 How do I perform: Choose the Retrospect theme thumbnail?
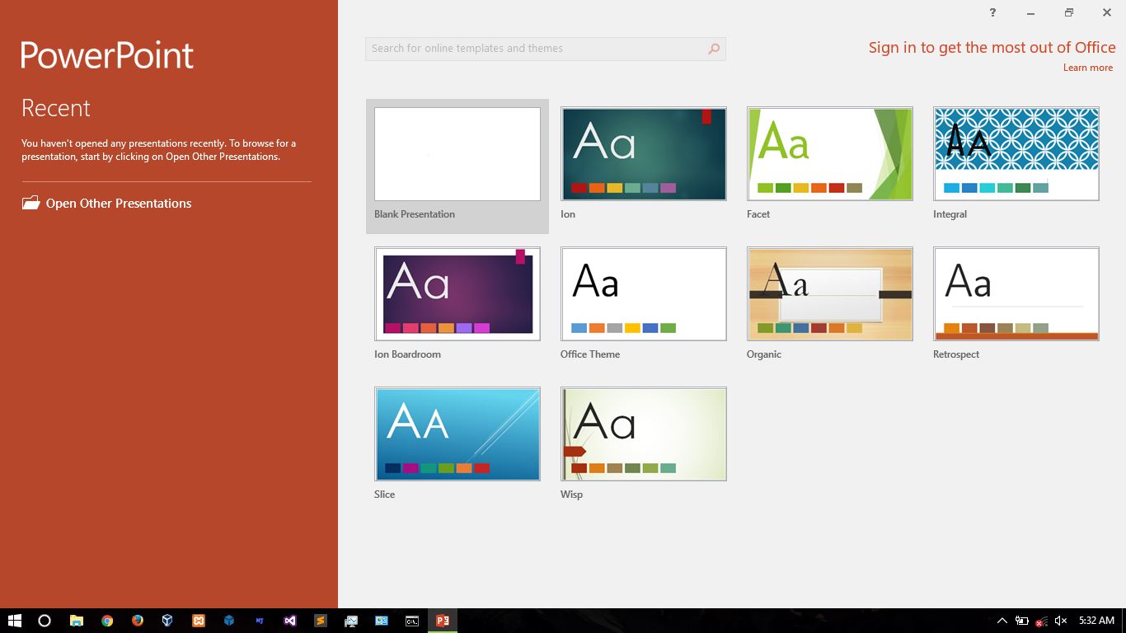point(1016,294)
